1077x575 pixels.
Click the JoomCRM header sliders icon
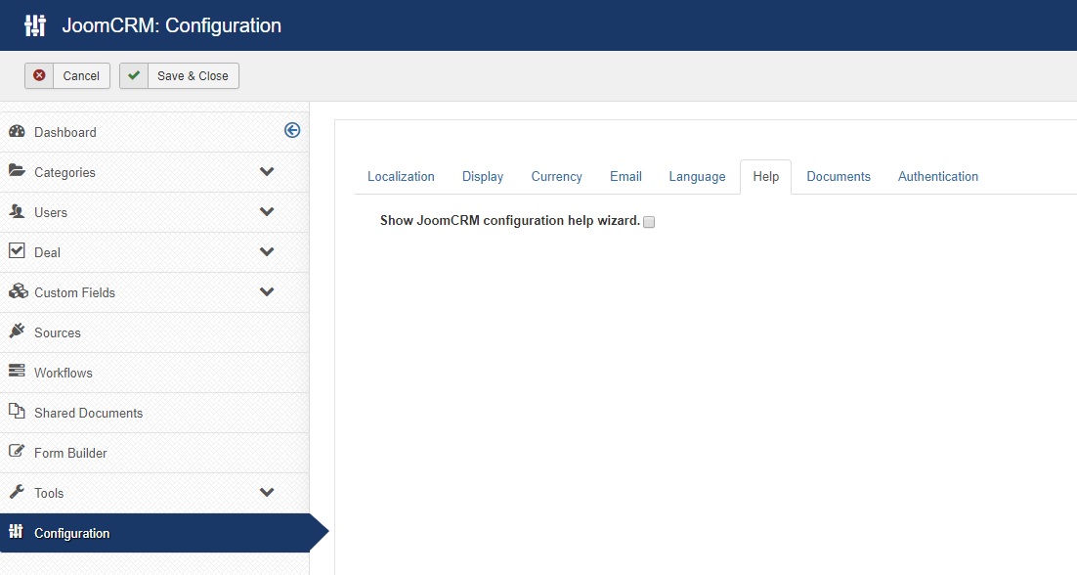tap(35, 25)
